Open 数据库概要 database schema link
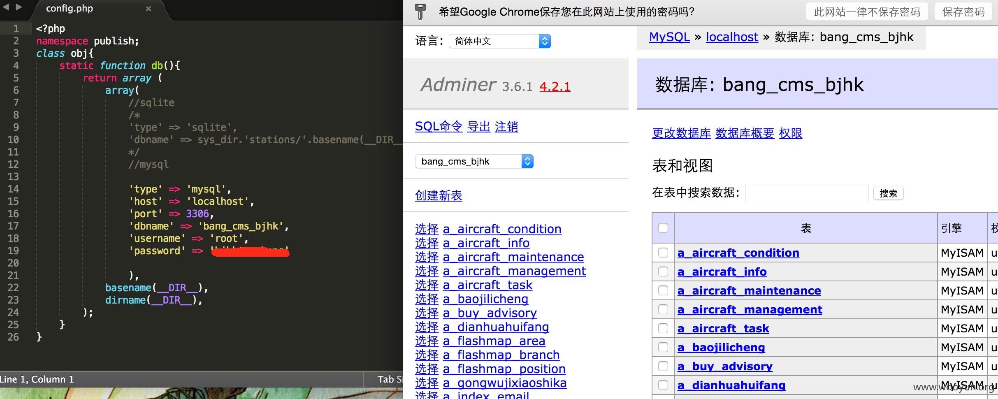 click(x=745, y=133)
